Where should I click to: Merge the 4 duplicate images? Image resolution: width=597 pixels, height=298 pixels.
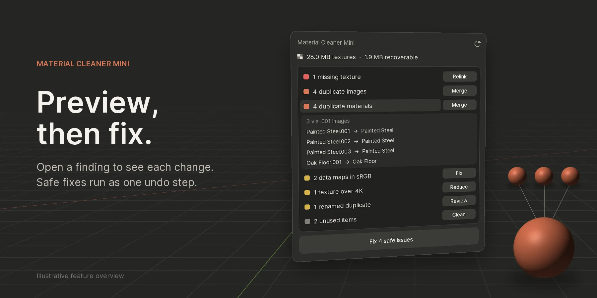click(x=459, y=91)
